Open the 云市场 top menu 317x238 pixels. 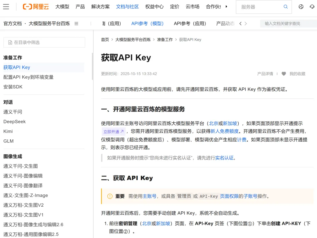(x=193, y=7)
